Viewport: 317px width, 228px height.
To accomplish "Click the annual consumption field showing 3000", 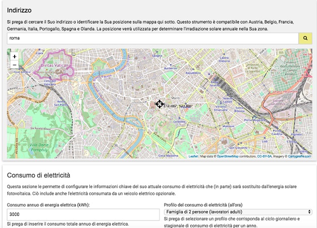I will [83, 214].
